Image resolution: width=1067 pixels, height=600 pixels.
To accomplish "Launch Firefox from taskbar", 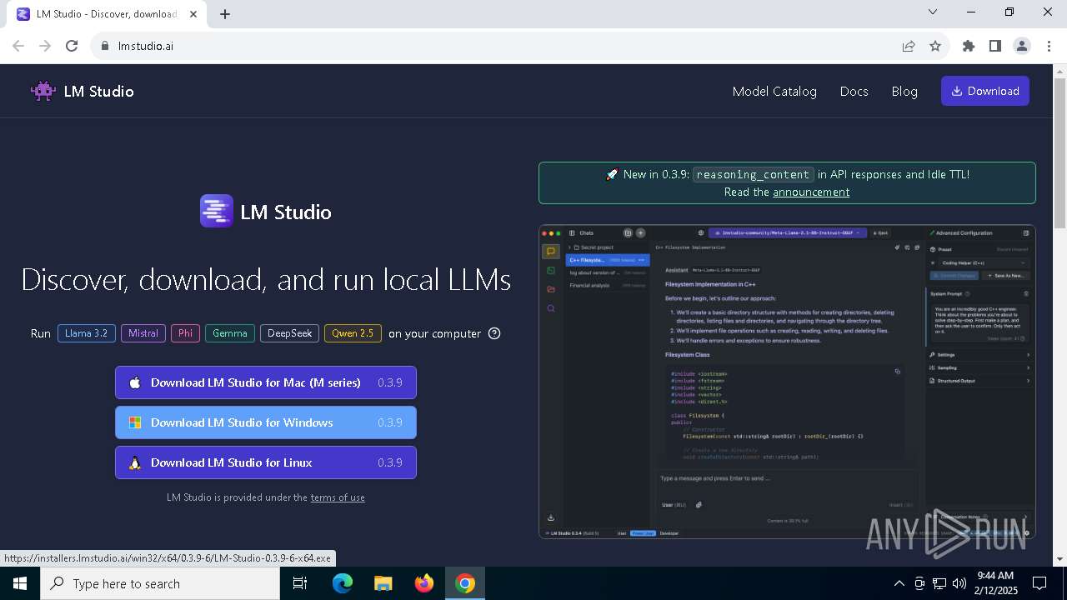I will pyautogui.click(x=424, y=583).
